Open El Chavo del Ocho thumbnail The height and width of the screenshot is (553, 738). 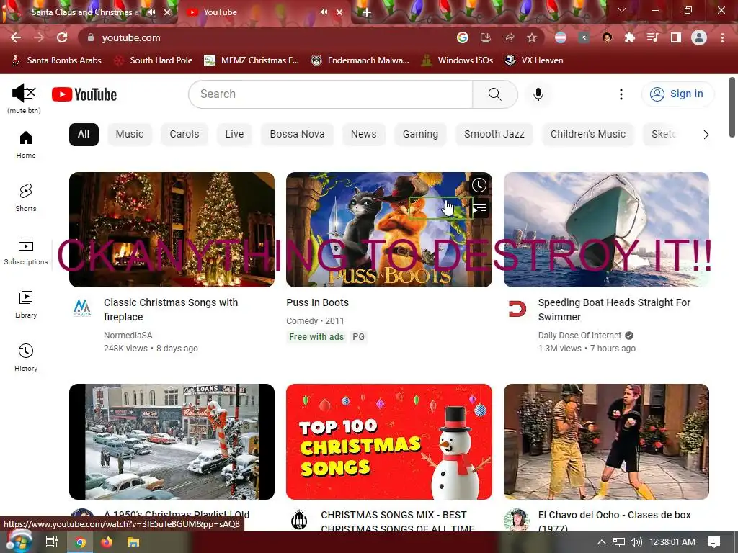[606, 441]
